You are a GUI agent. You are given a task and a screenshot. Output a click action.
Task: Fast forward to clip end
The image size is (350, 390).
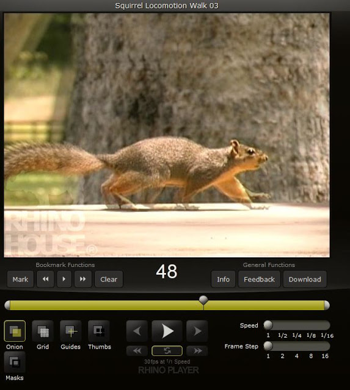[197, 351]
